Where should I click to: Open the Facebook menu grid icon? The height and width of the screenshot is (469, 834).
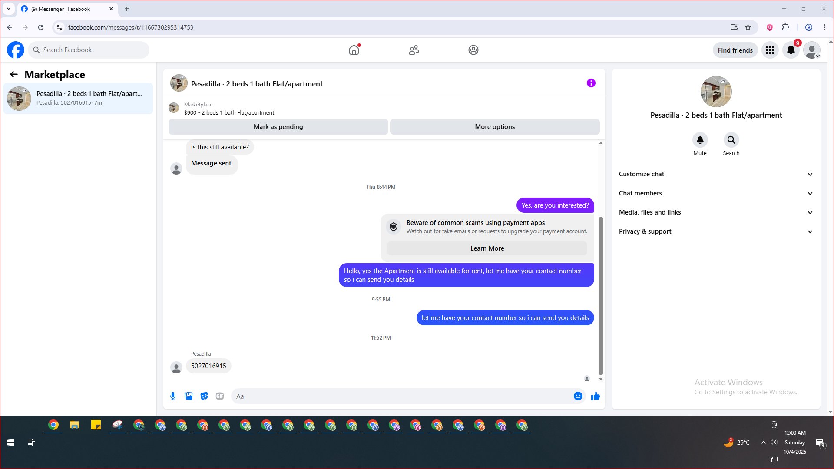tap(770, 50)
